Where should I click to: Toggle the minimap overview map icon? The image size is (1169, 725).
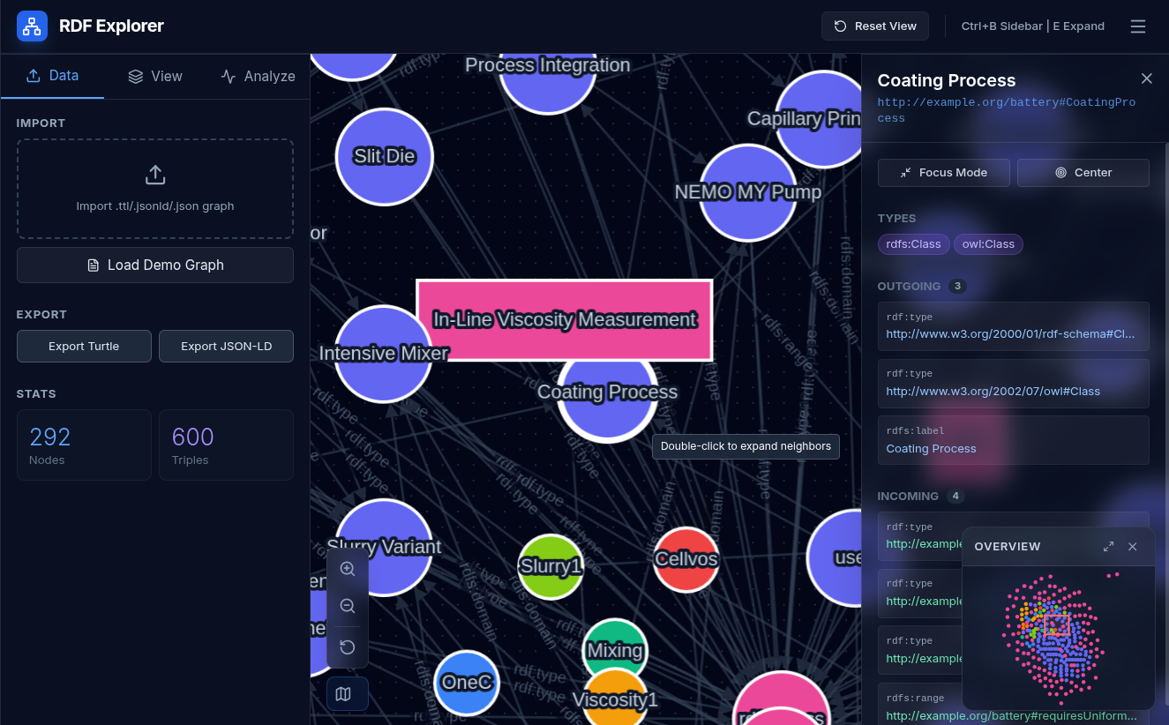(x=344, y=694)
